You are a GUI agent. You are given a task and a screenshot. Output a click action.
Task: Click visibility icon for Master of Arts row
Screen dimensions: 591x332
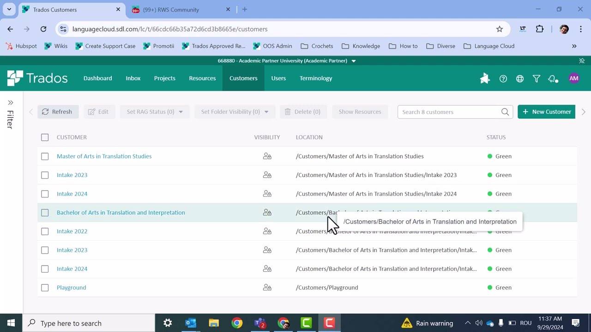click(x=267, y=156)
